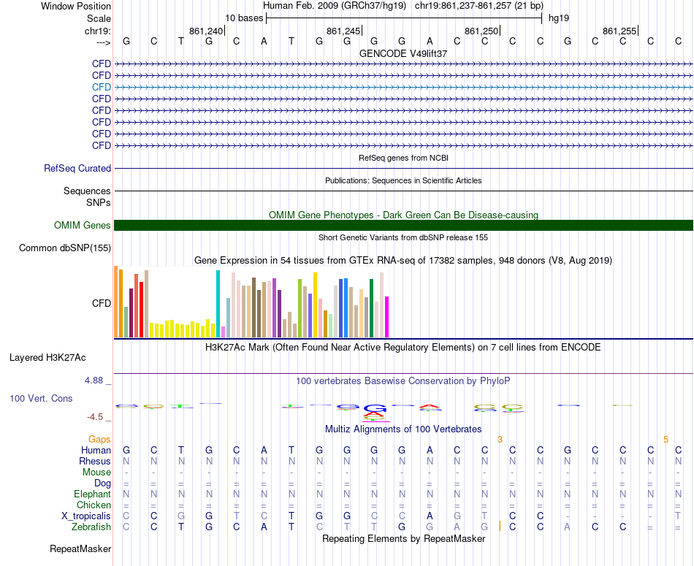This screenshot has height=566, width=694.
Task: Click the first orange GTEx expression bar
Action: coord(116,301)
